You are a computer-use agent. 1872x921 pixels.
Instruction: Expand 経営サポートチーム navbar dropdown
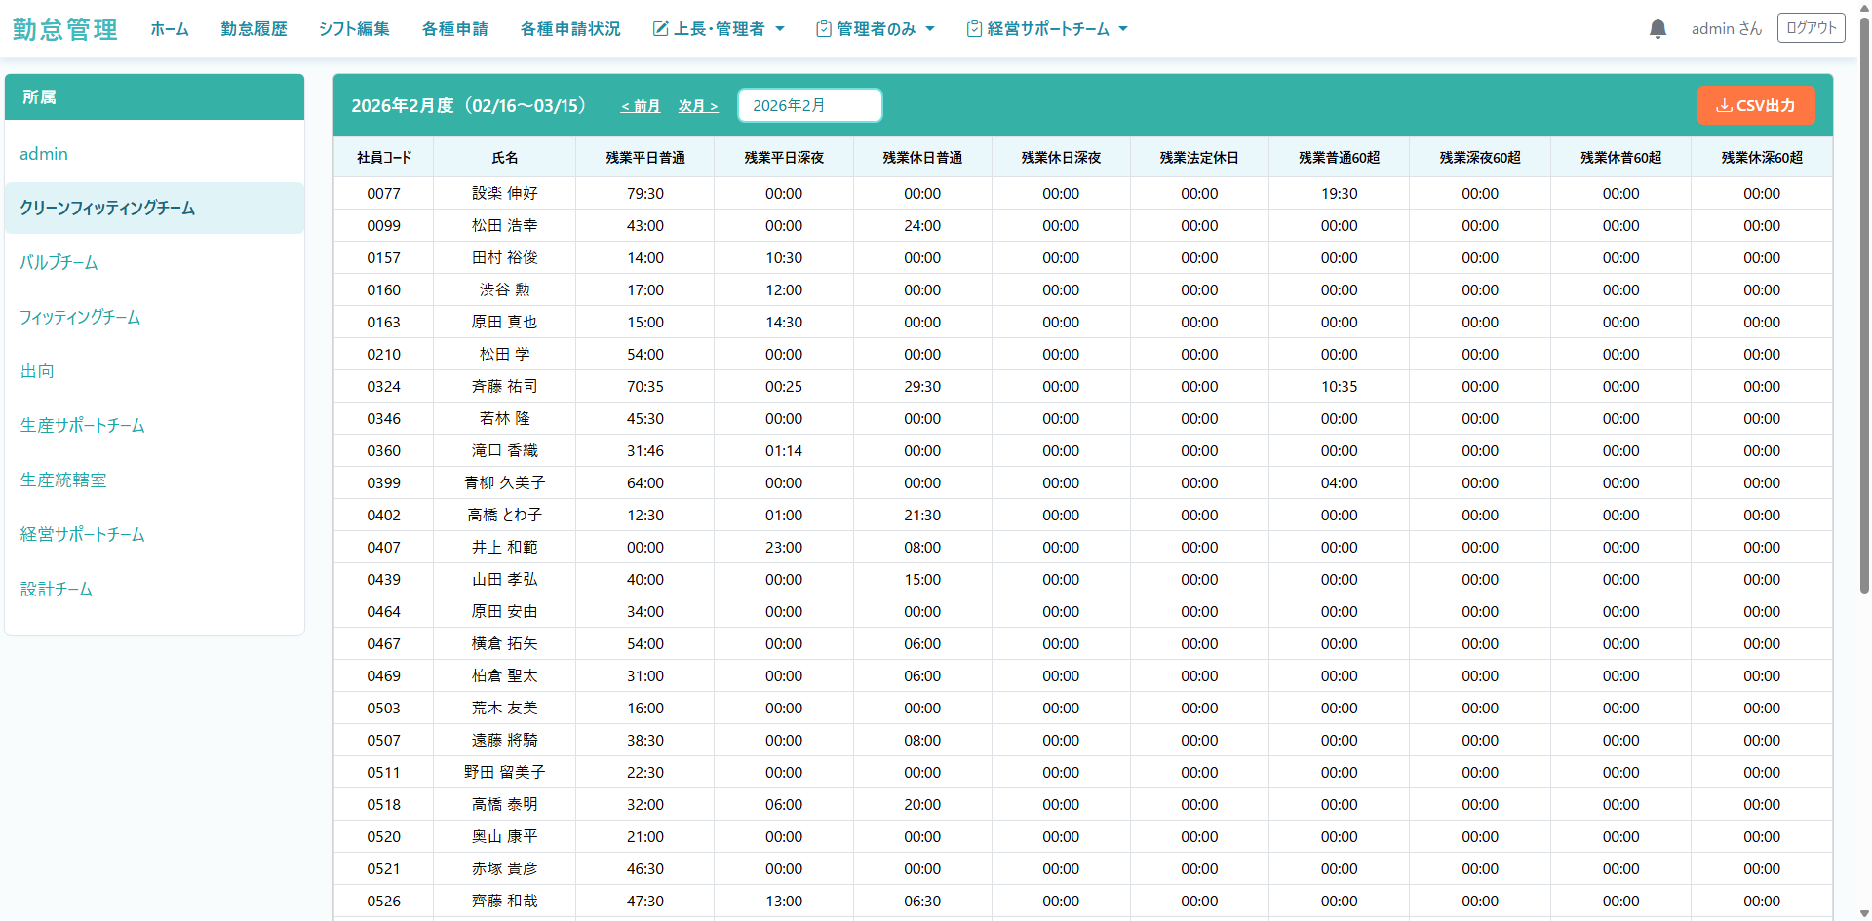(1047, 29)
